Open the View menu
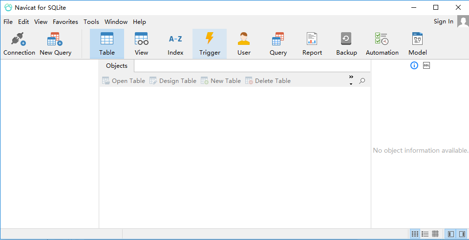The image size is (469, 240). click(41, 22)
